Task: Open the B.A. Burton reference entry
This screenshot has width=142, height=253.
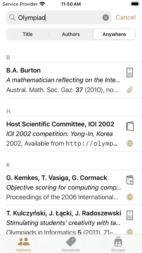Action: point(71,80)
